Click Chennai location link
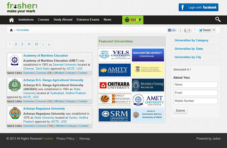This screenshot has width=227, height=148. click(29, 69)
